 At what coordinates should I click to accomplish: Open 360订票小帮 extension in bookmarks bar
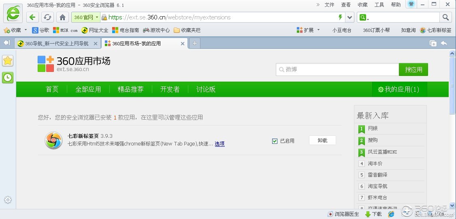click(376, 30)
